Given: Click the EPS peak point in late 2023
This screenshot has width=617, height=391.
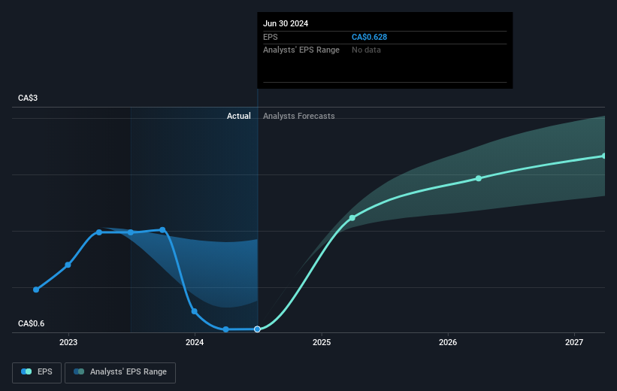Looking at the screenshot, I should tap(162, 229).
